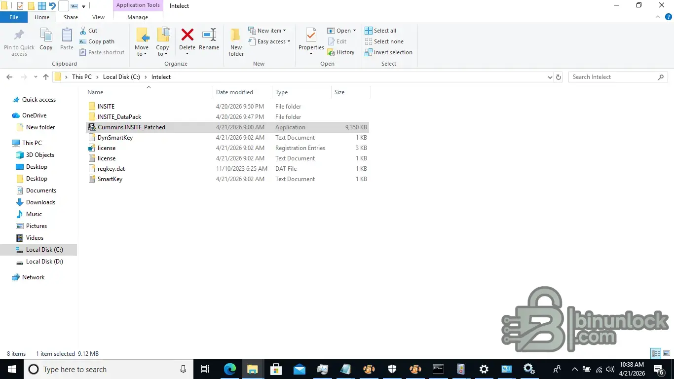Open the Manage tab under Application Tools
The image size is (674, 379).
138,17
